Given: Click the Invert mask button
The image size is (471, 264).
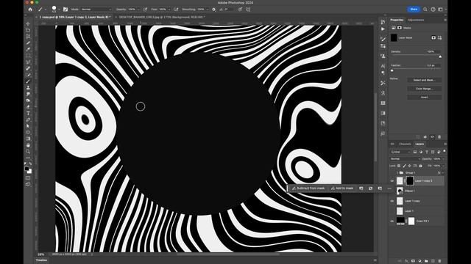Looking at the screenshot, I should [x=424, y=97].
